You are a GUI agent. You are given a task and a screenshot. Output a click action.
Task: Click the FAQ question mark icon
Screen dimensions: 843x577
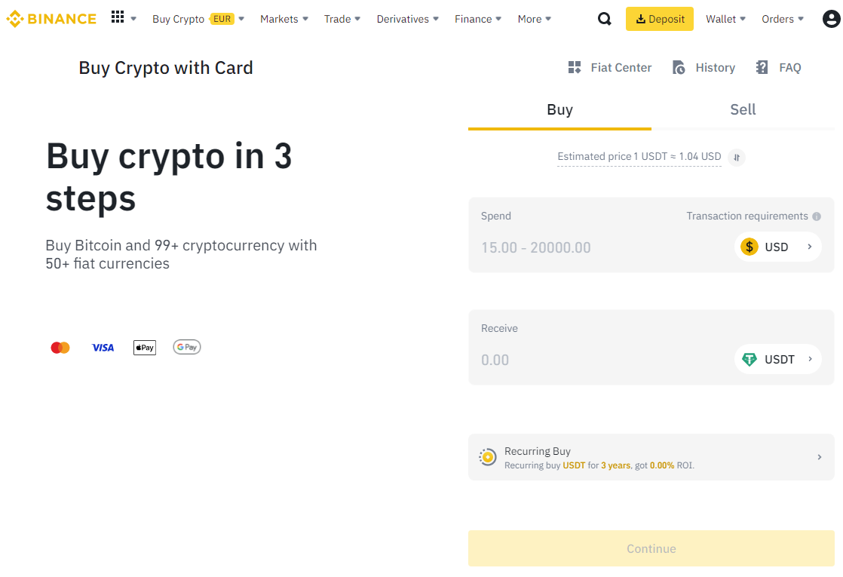pos(762,68)
